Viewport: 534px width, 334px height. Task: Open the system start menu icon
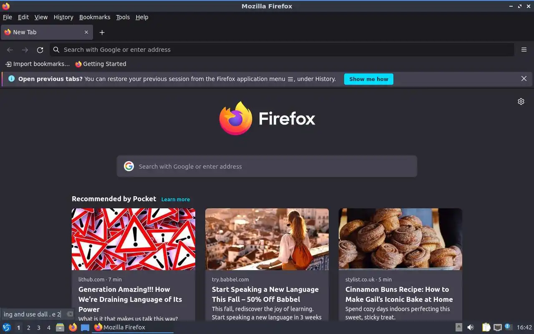(x=7, y=327)
